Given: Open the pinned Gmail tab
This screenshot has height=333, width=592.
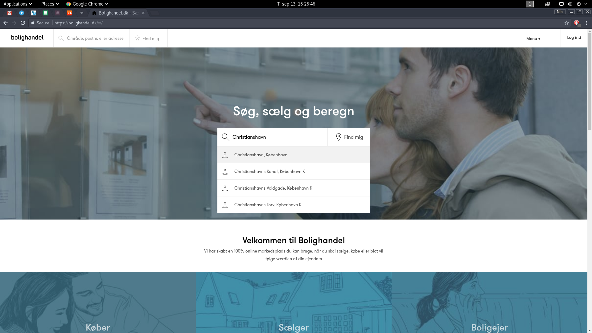Looking at the screenshot, I should tap(10, 13).
